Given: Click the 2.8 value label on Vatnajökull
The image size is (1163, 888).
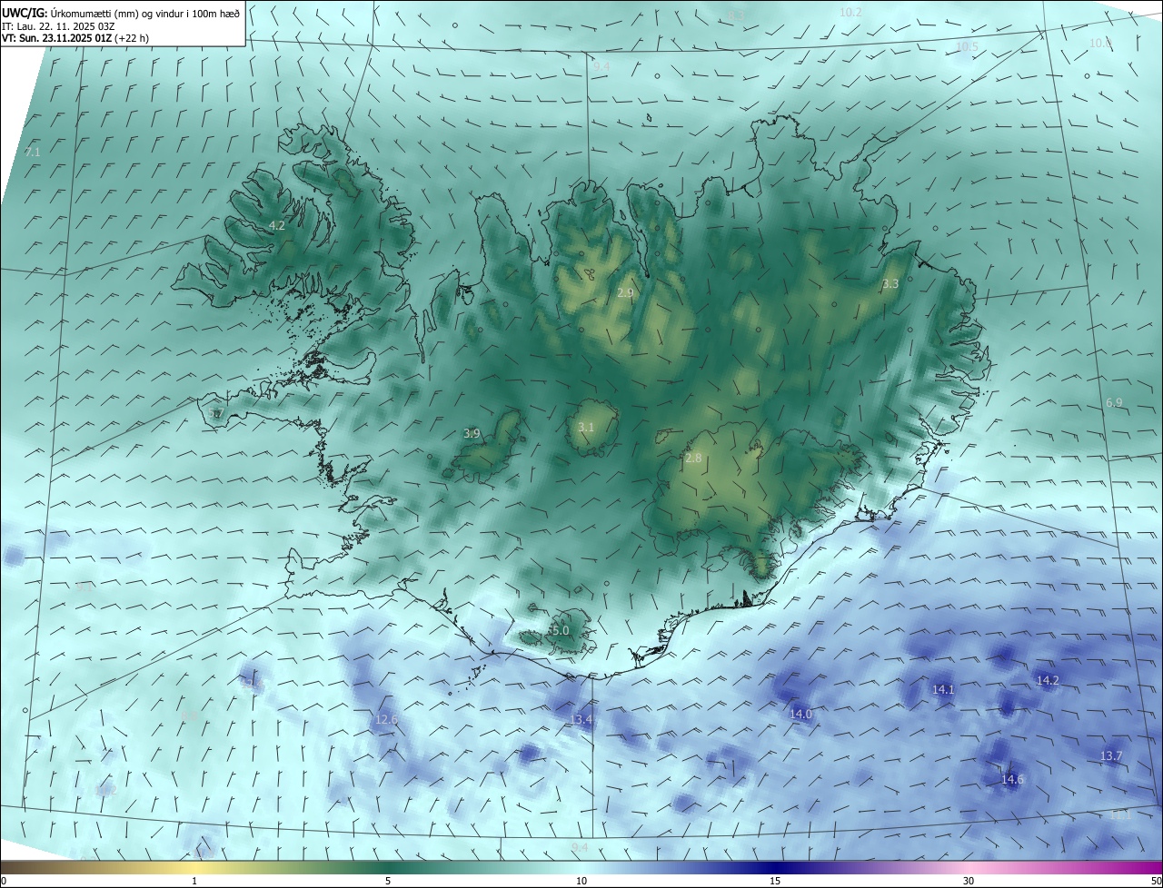Looking at the screenshot, I should (x=693, y=458).
